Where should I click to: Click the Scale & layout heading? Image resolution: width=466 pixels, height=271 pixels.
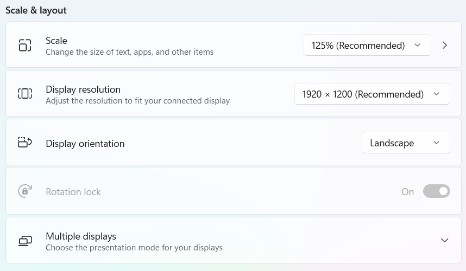[36, 10]
